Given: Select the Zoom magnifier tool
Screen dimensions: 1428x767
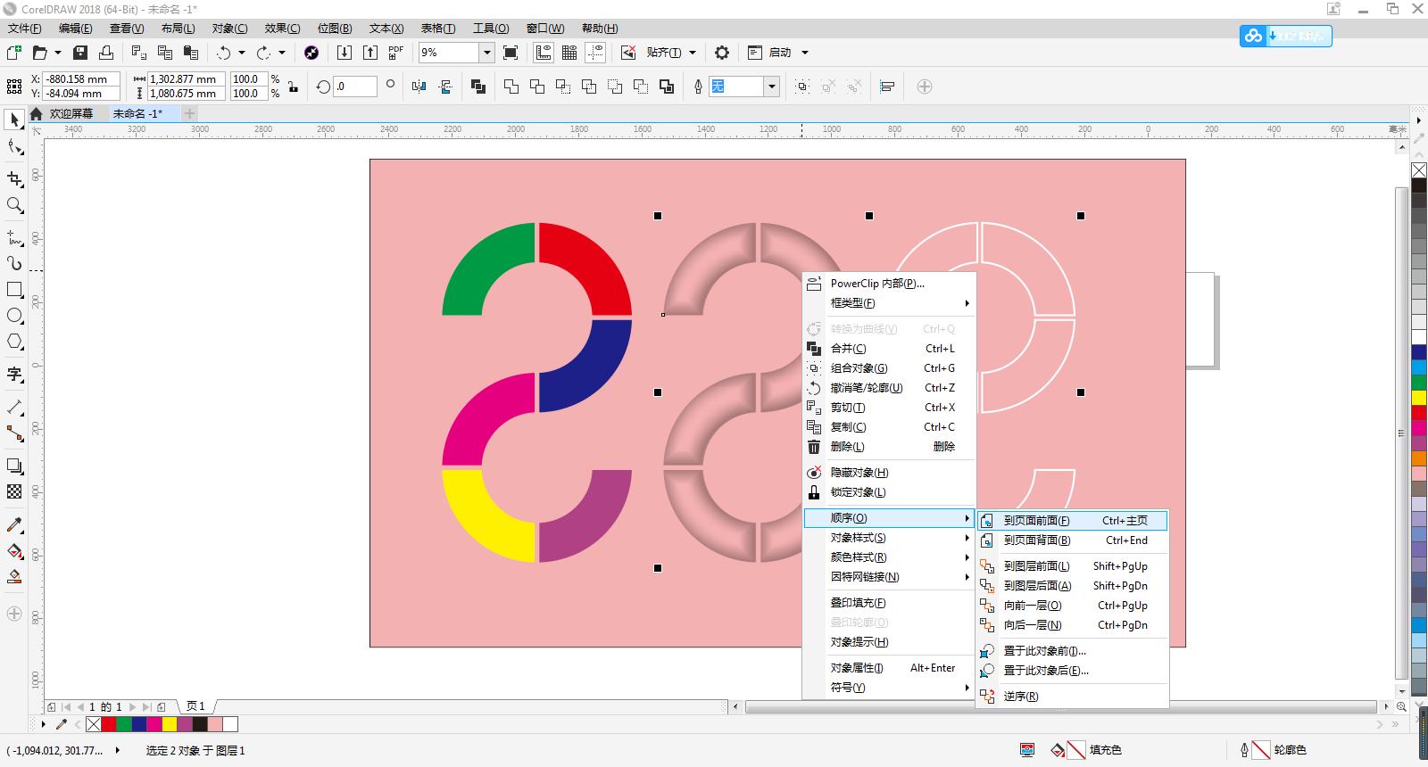Looking at the screenshot, I should pyautogui.click(x=14, y=205).
